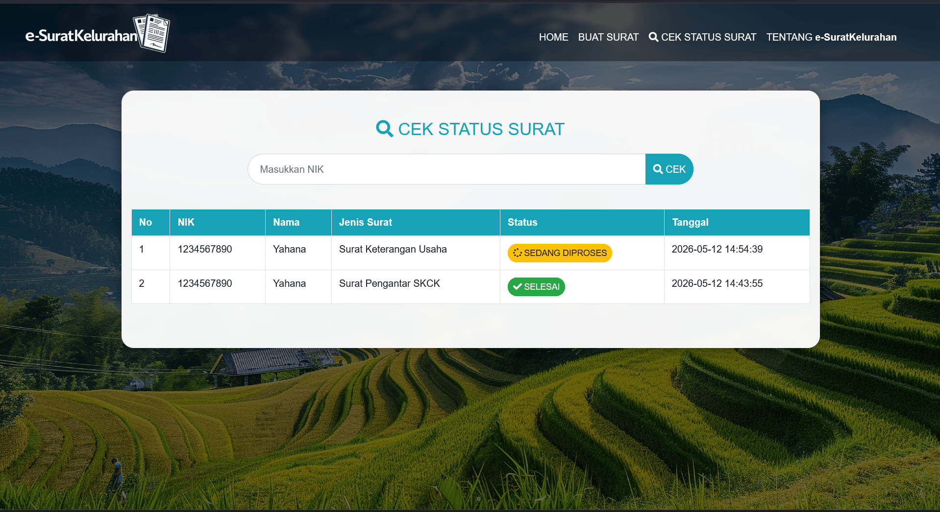Click the spinner icon in the SEDANG DIPROSES badge
This screenshot has height=512, width=940.
[x=517, y=253]
